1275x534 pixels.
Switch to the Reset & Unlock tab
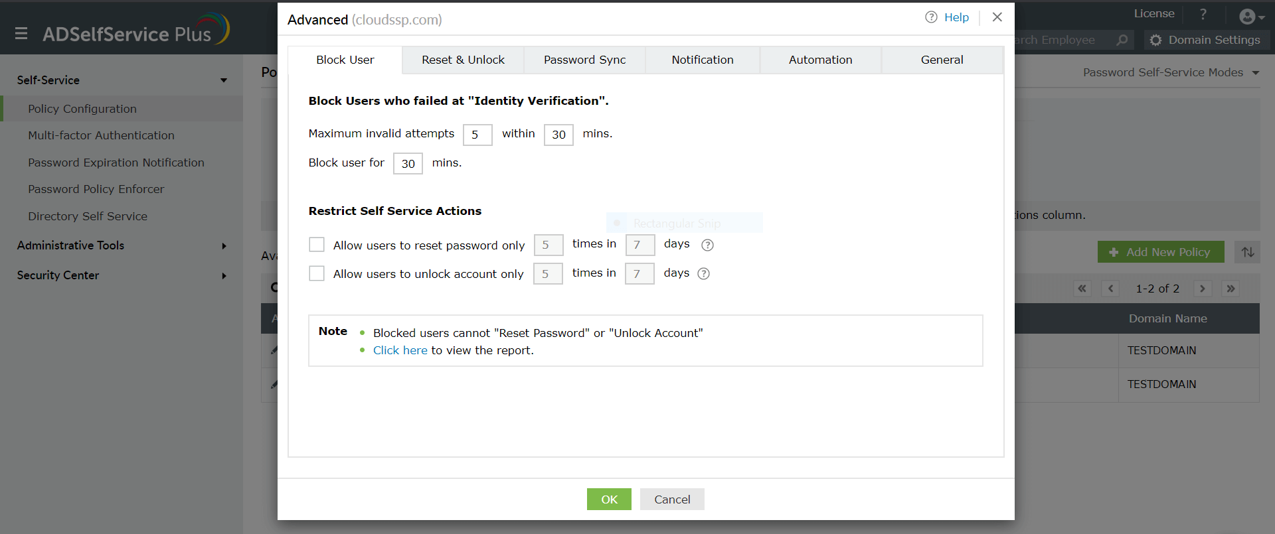pyautogui.click(x=463, y=60)
